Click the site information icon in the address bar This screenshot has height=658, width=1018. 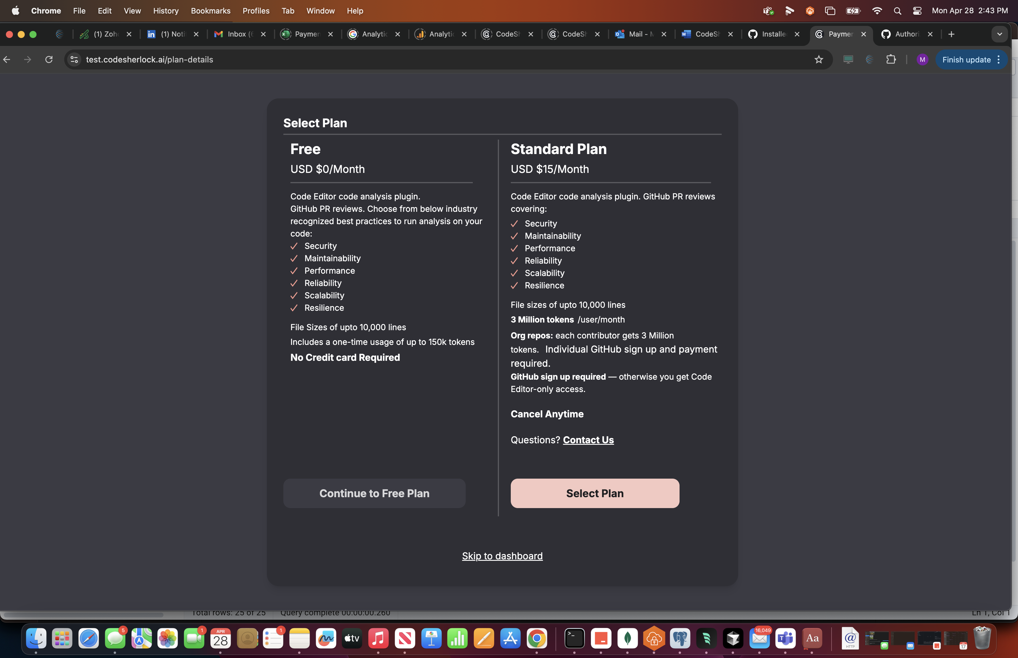[73, 59]
